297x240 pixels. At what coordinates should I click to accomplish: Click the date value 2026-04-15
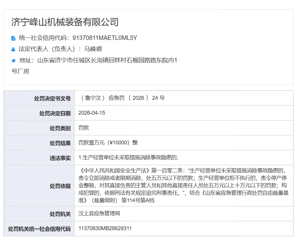click(92, 113)
